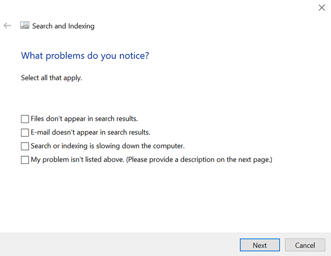Image resolution: width=331 pixels, height=256 pixels.
Task: Click the back arrow icon
Action: [7, 25]
